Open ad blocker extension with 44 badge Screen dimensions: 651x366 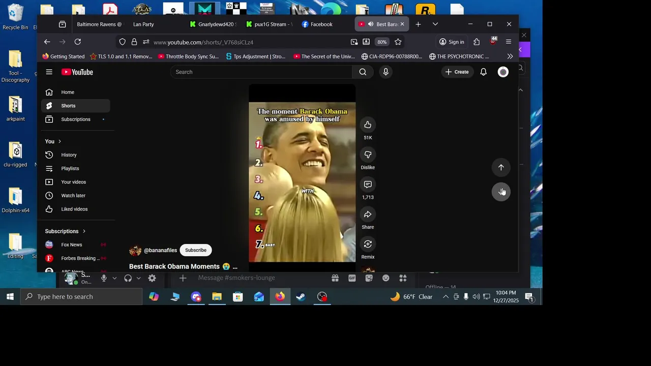pyautogui.click(x=493, y=41)
